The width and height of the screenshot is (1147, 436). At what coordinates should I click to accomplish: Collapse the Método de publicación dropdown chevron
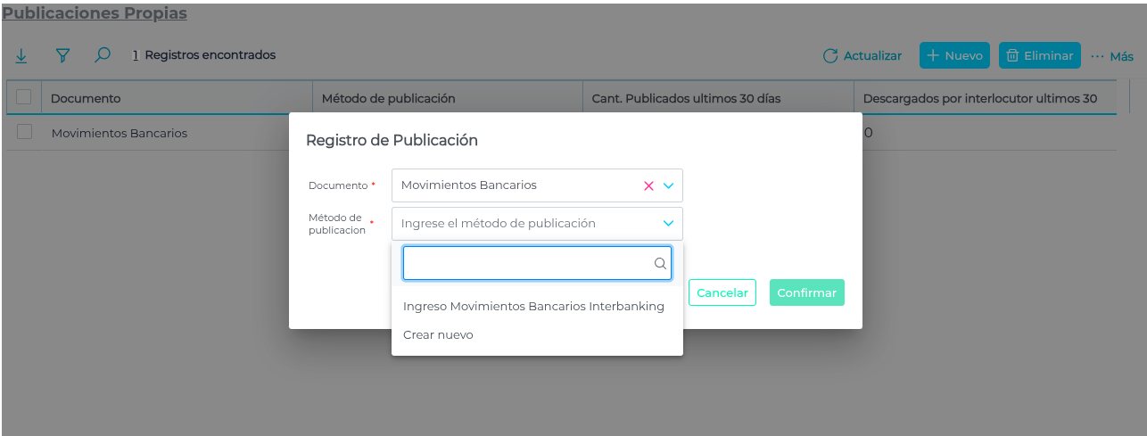pos(668,223)
